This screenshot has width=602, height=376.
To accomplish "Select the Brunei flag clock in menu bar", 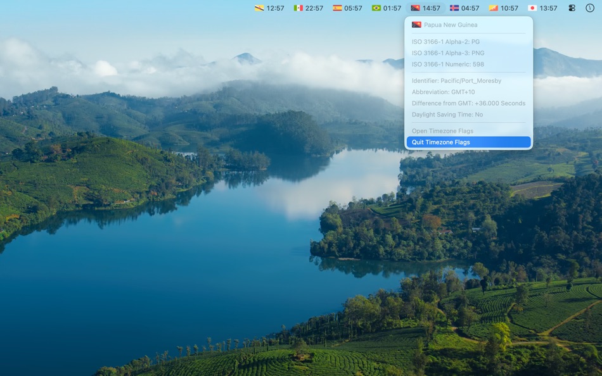I will coord(269,8).
